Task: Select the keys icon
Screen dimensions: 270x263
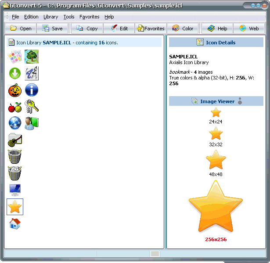Action: (32, 107)
